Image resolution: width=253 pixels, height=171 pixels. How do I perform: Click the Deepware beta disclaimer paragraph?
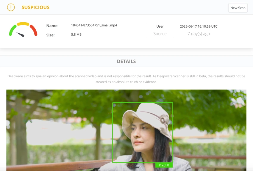pos(126,79)
